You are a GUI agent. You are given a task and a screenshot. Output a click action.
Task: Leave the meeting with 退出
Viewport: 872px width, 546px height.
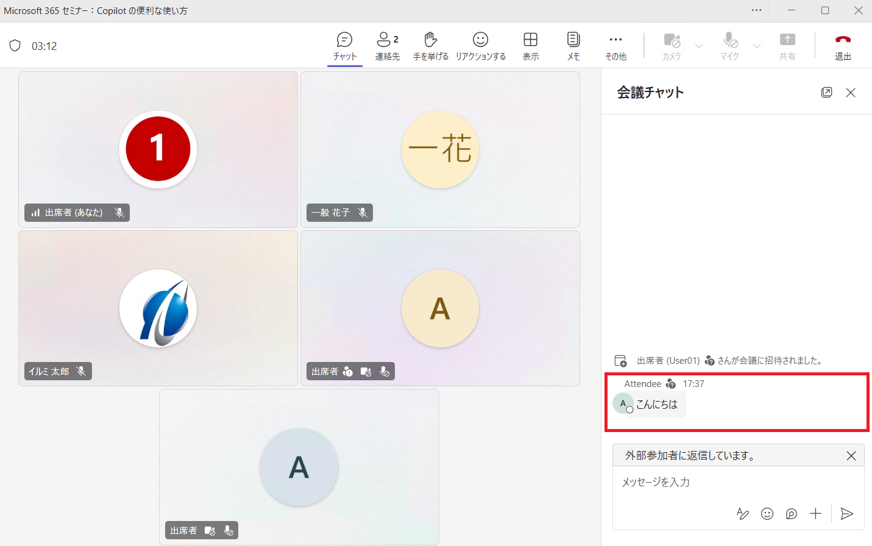click(x=843, y=46)
